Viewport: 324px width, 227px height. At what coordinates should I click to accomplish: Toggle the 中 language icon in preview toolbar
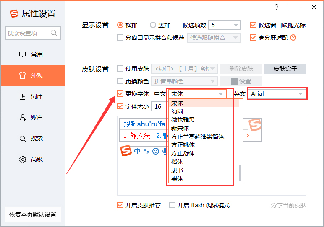tap(137, 151)
